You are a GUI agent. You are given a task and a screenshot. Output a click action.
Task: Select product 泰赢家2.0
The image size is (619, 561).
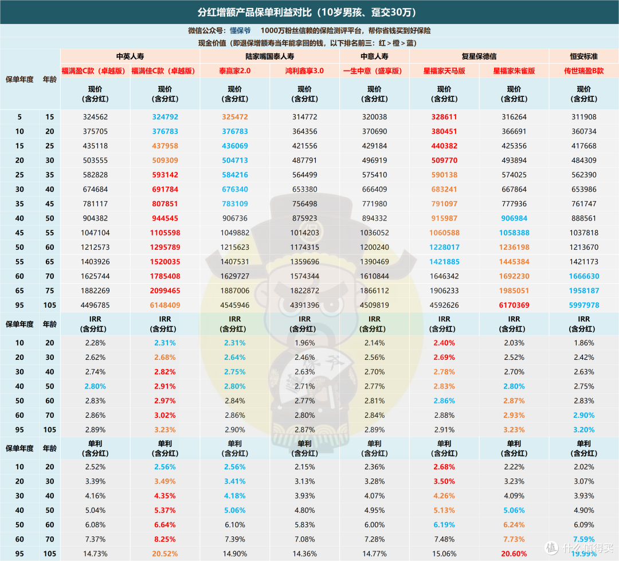(234, 71)
